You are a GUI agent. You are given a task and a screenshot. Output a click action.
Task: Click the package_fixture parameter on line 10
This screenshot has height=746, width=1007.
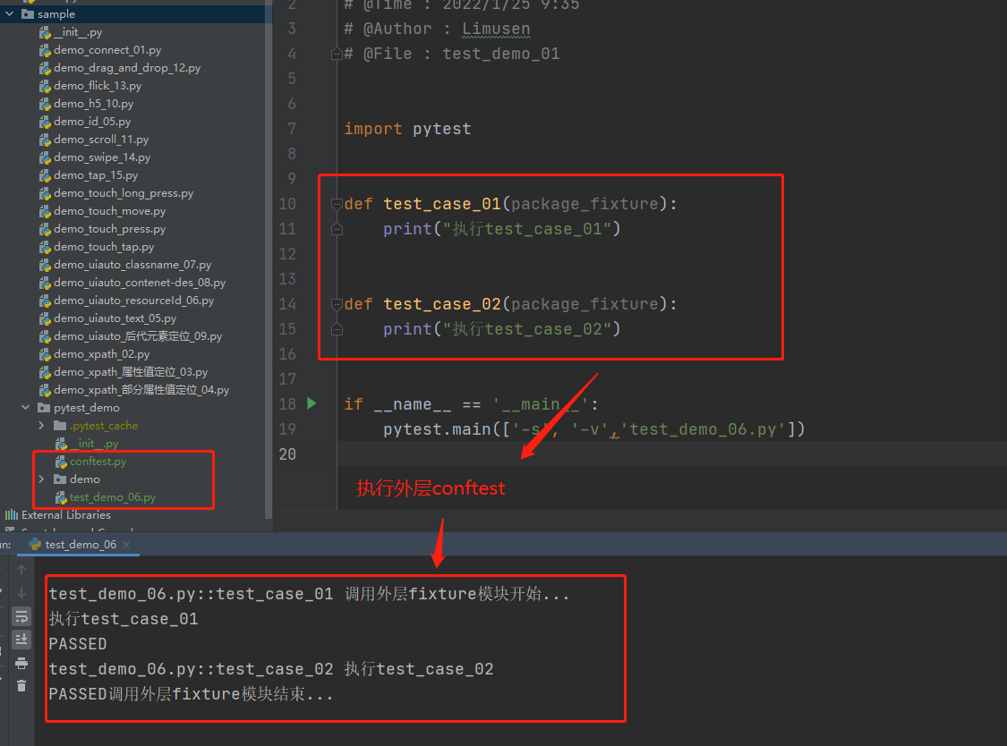pos(585,204)
